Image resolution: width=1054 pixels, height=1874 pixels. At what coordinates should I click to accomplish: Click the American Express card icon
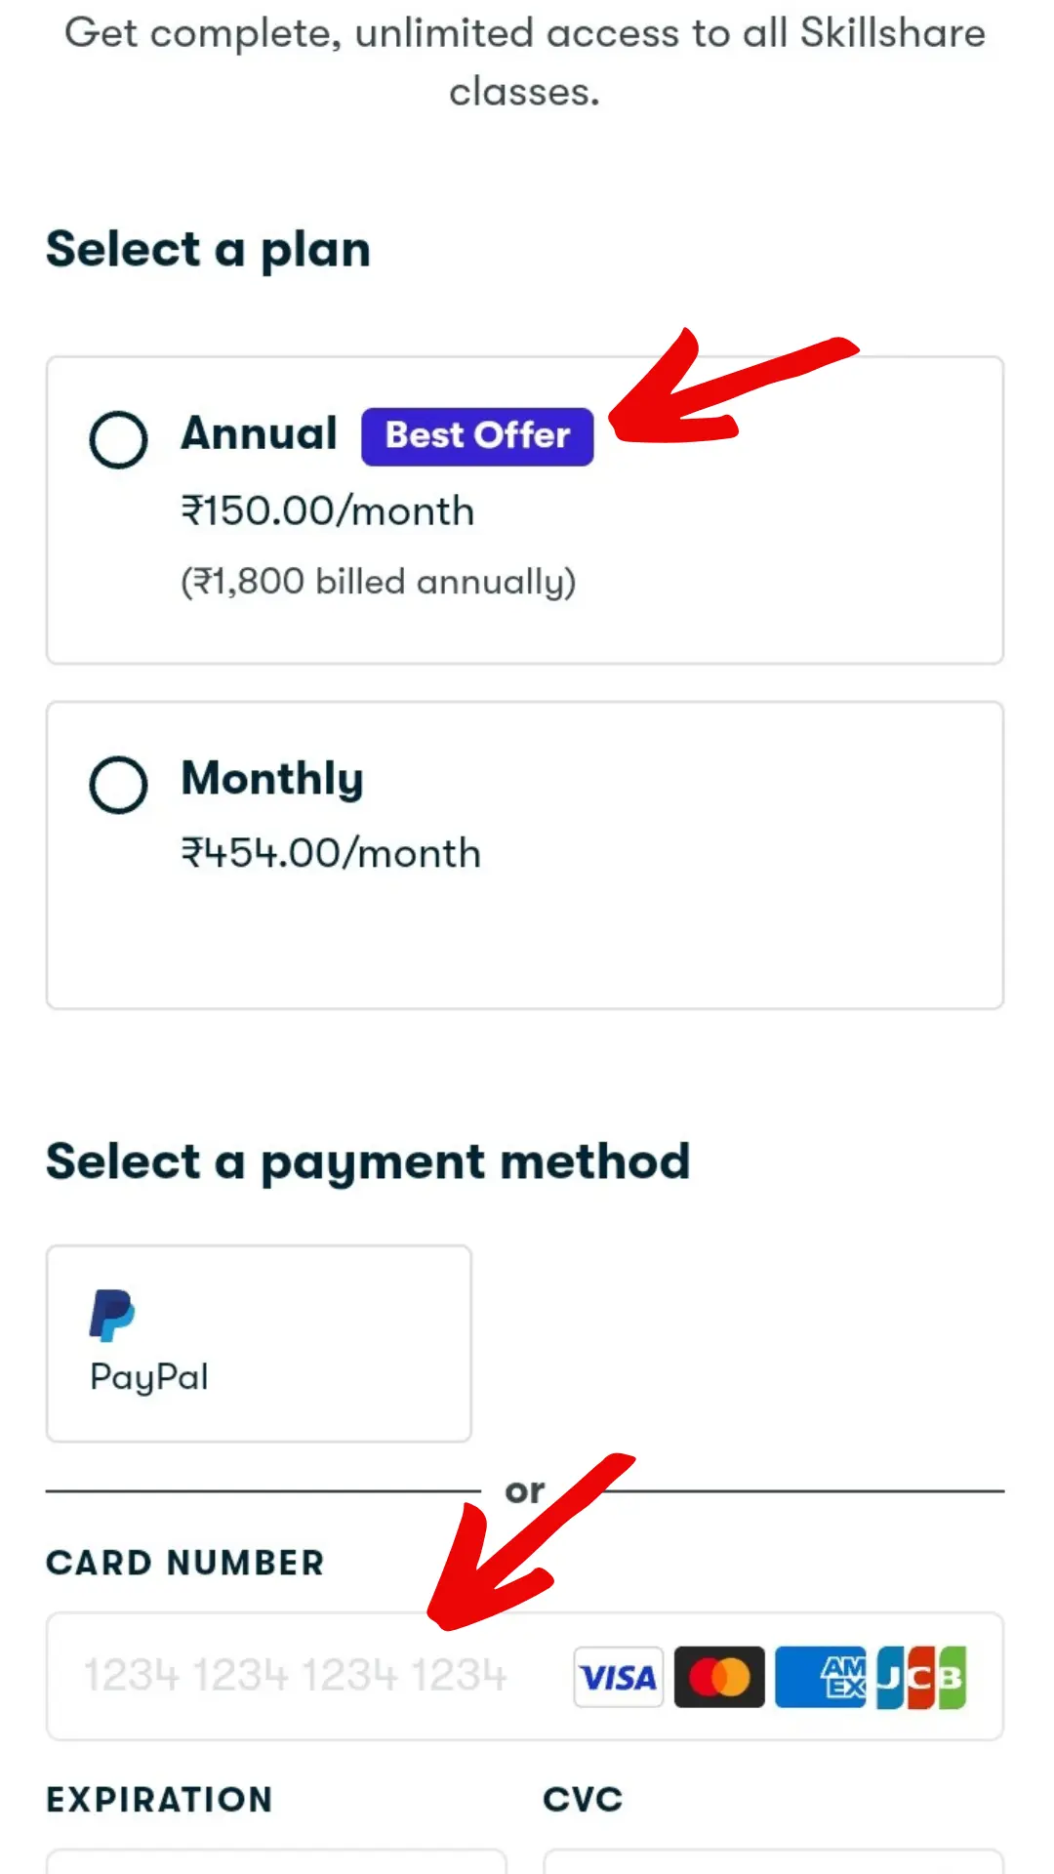pyautogui.click(x=821, y=1677)
